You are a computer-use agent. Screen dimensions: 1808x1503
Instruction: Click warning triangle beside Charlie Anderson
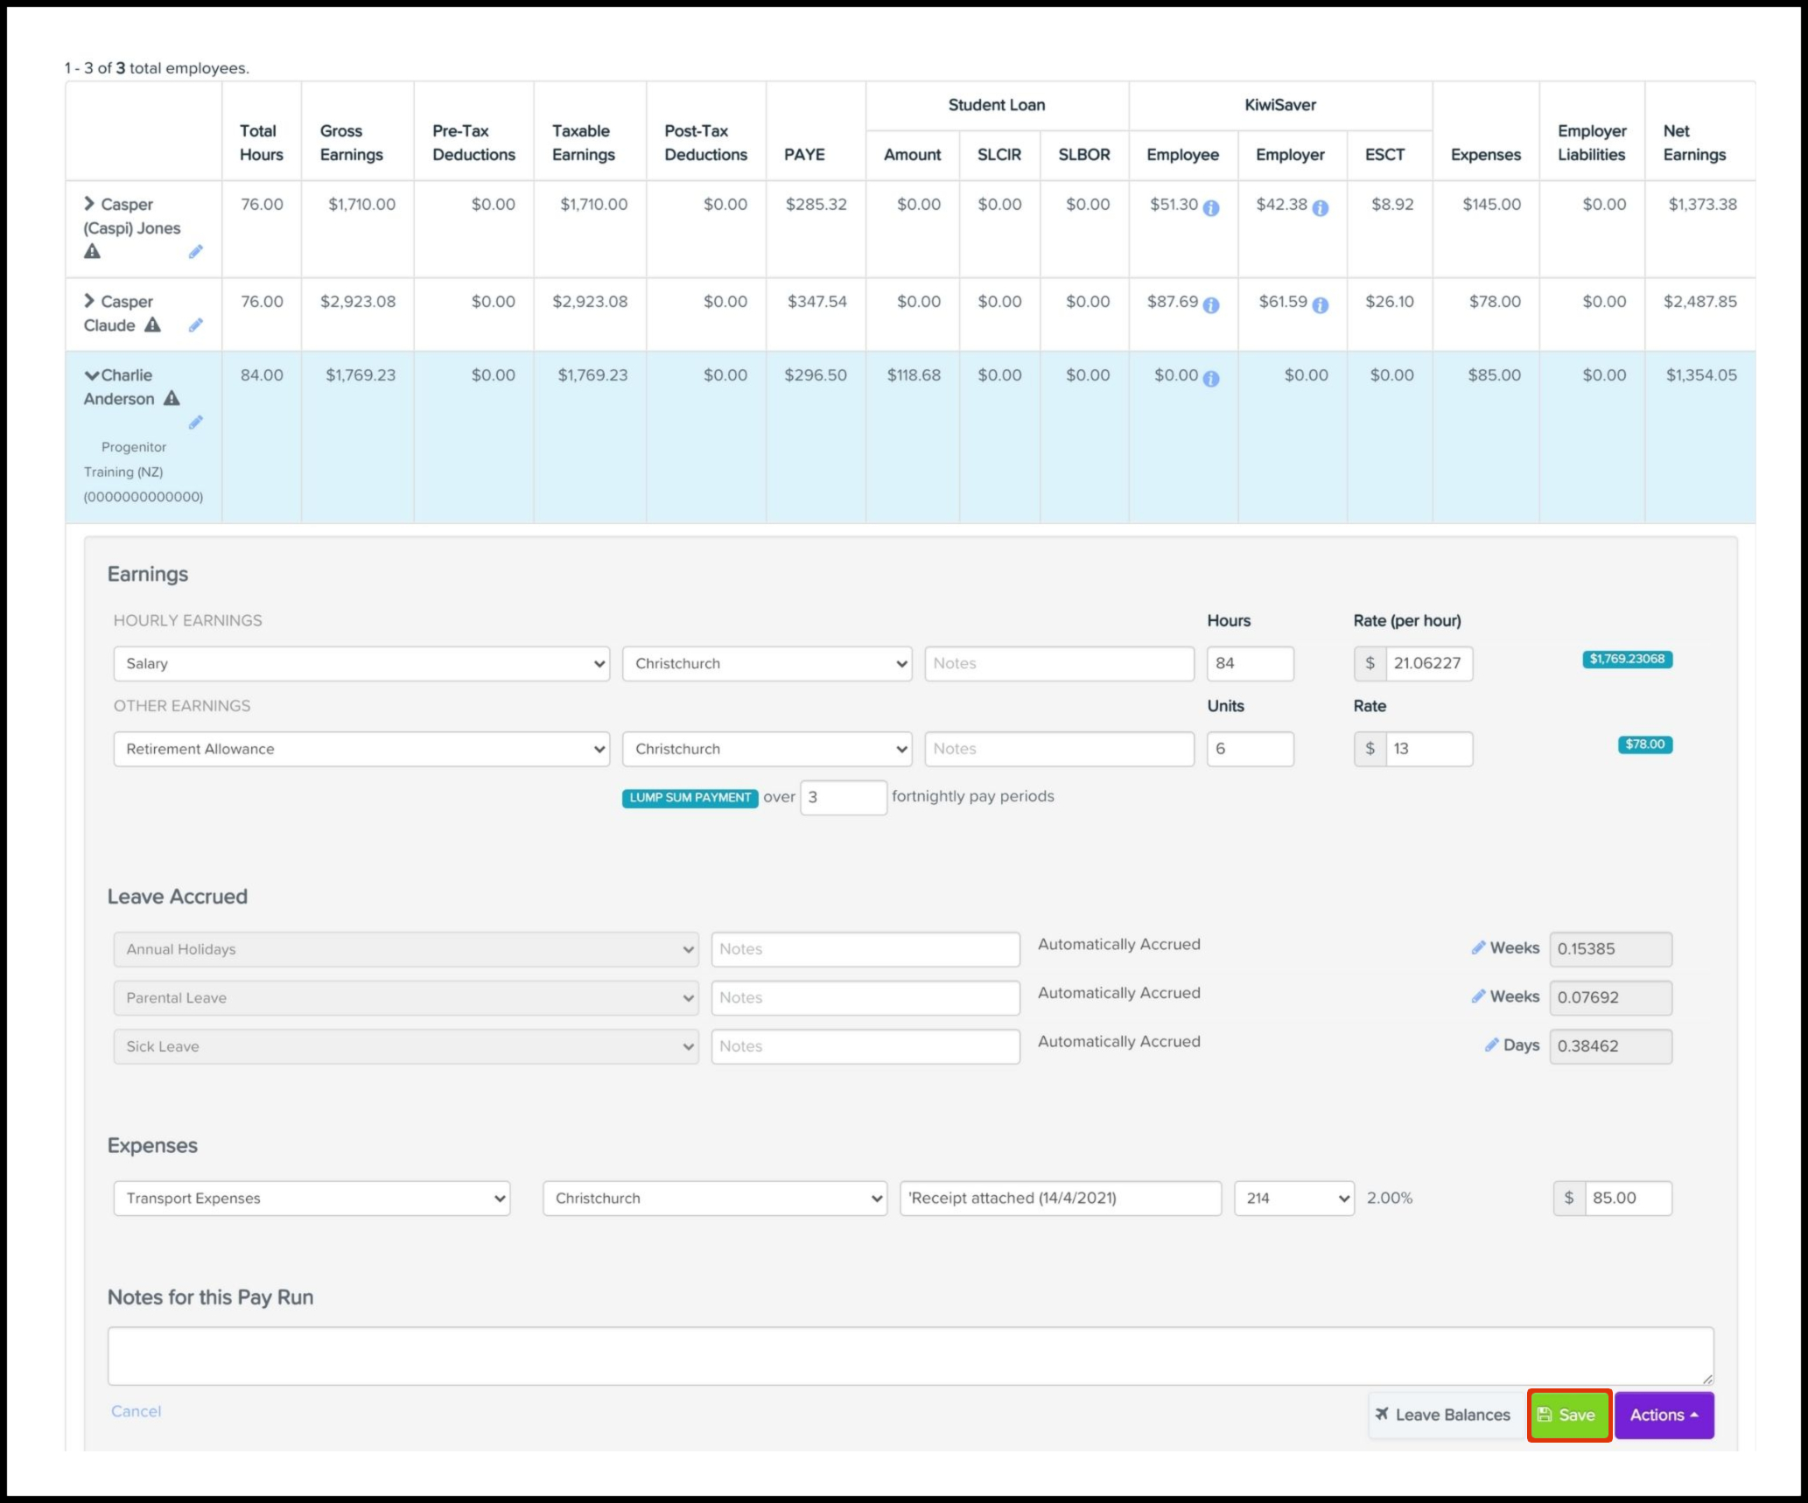click(x=172, y=399)
